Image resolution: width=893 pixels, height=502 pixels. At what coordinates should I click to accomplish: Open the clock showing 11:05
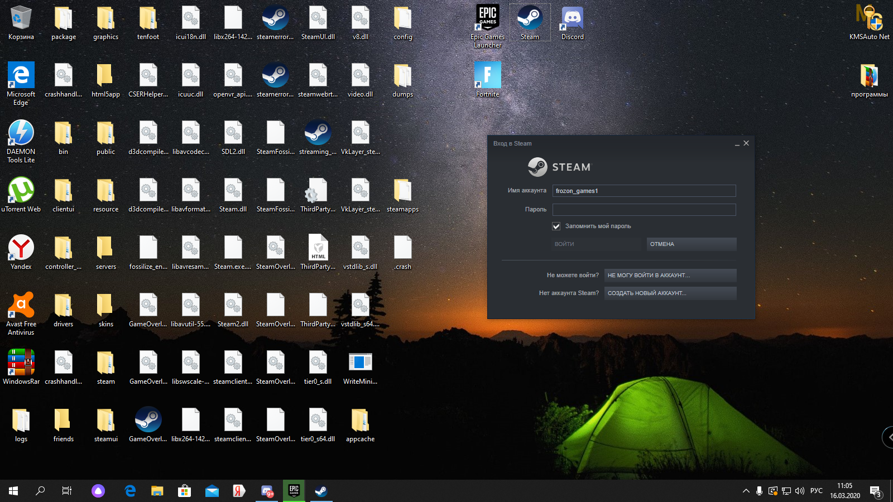point(845,491)
